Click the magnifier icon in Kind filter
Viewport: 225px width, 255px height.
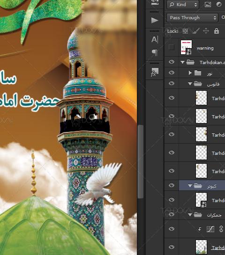[172, 4]
